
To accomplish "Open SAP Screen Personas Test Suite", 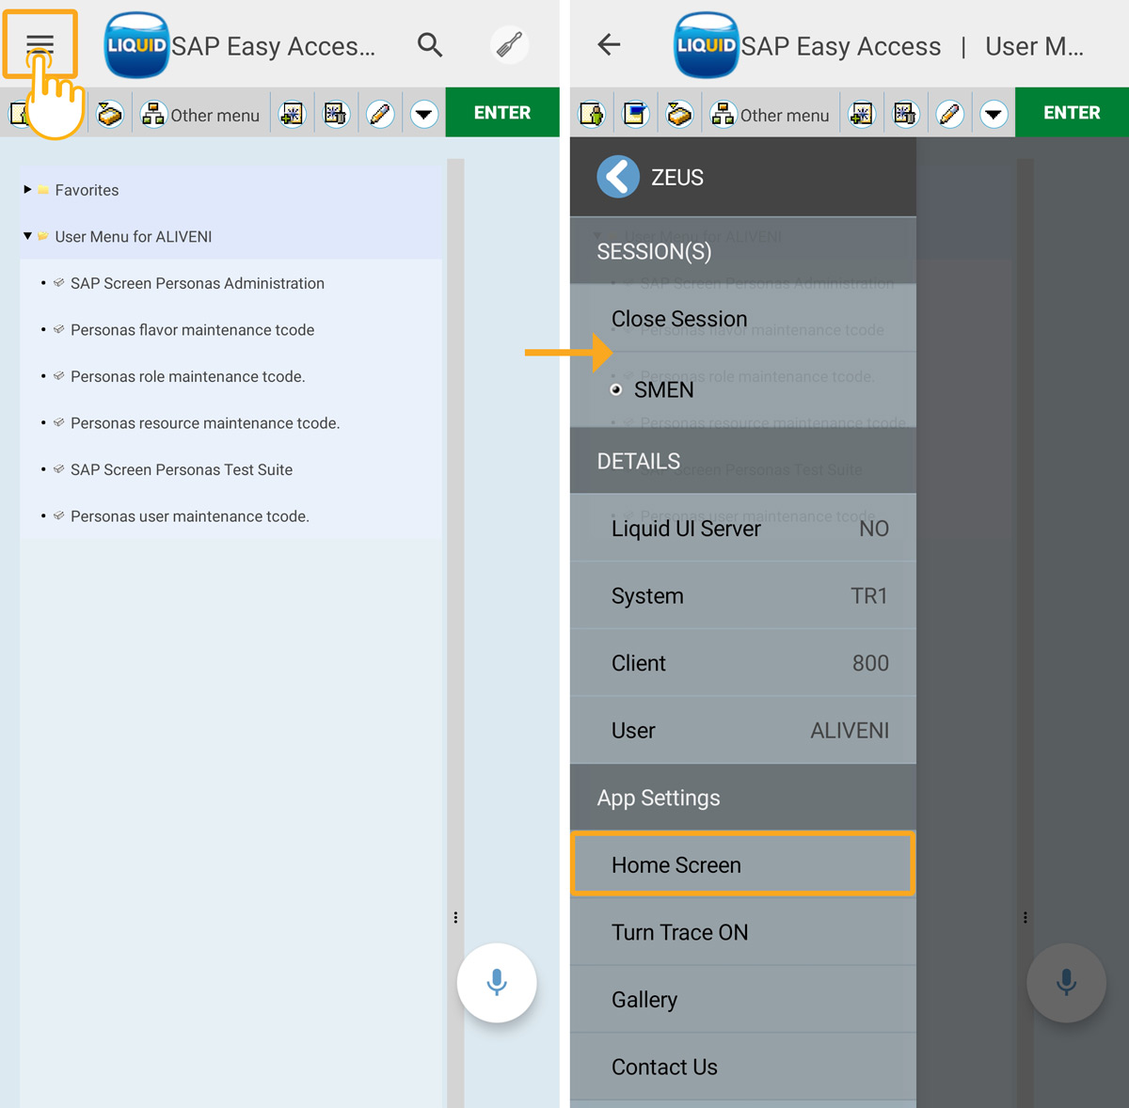I will tap(181, 469).
